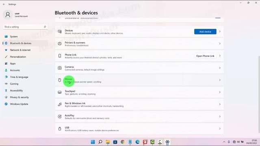Open System settings via its sidebar icon
This screenshot has height=146, width=260.
(6, 36)
